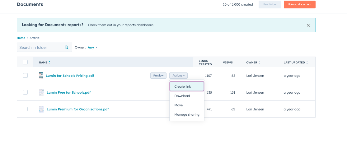Open Lumin Premium for Organizations thumbnail icon

(x=41, y=109)
